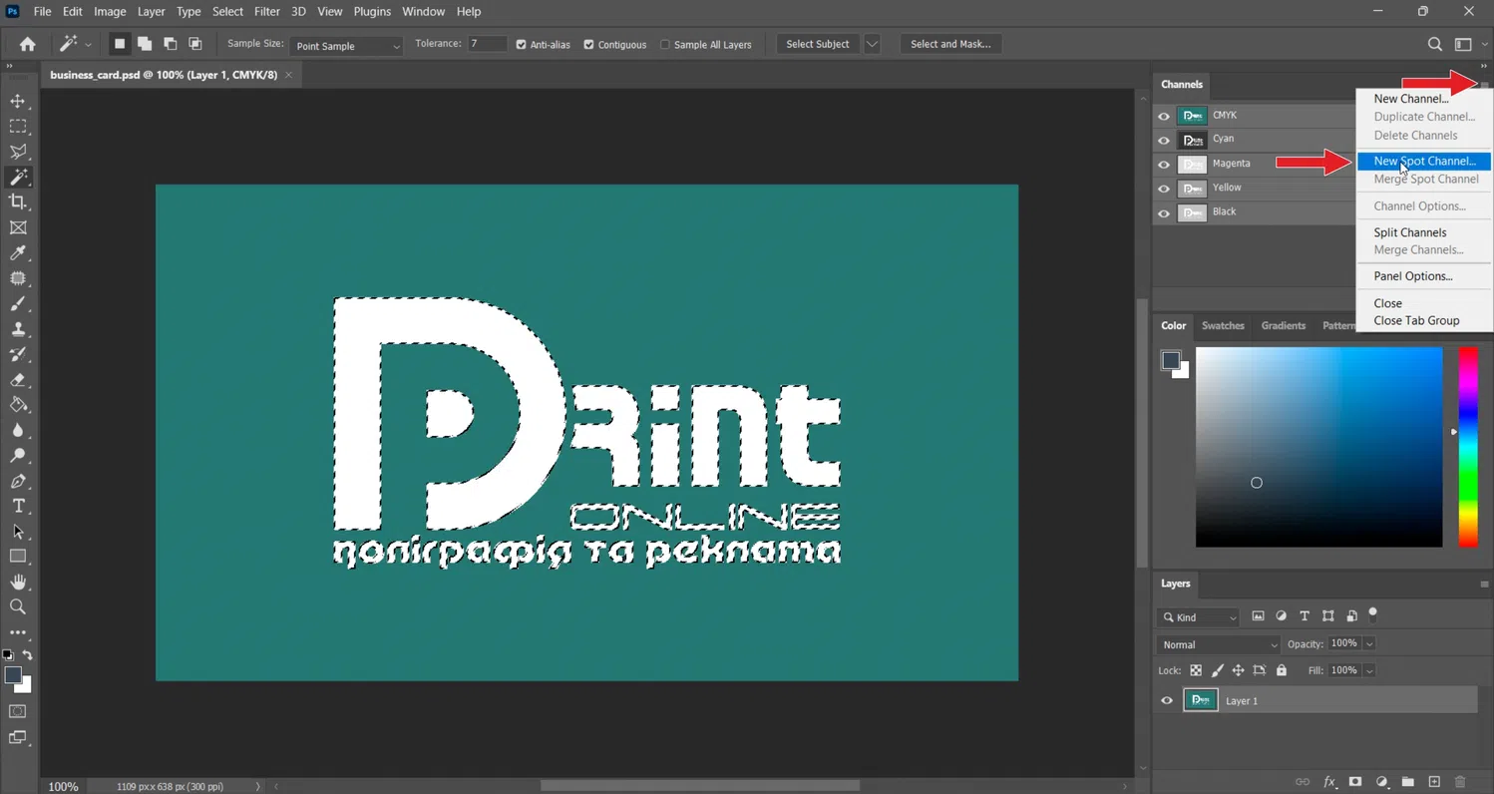Select the Paint Bucket tool
Viewport: 1494px width, 794px height.
coord(18,405)
